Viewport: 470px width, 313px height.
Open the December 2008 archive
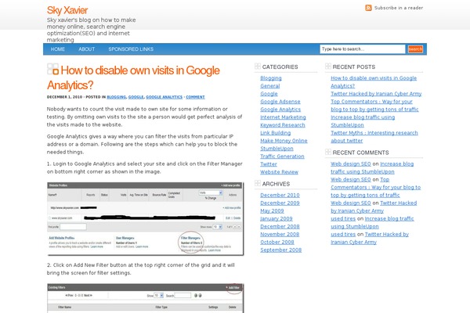pos(280,226)
